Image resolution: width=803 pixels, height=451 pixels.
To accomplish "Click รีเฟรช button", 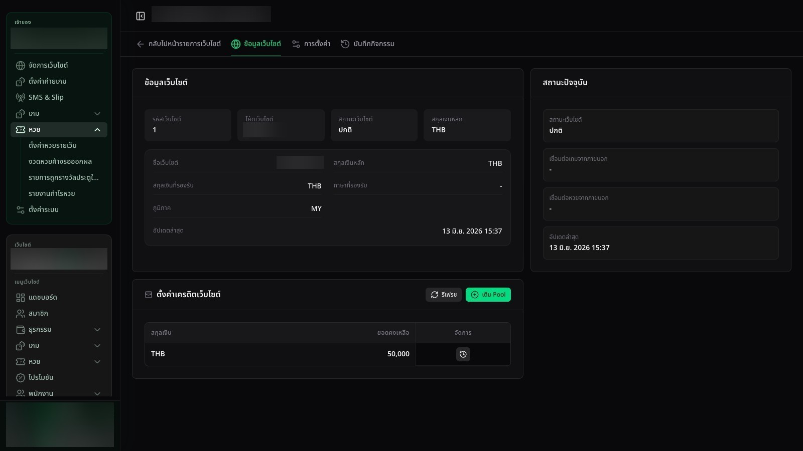I will [x=444, y=295].
